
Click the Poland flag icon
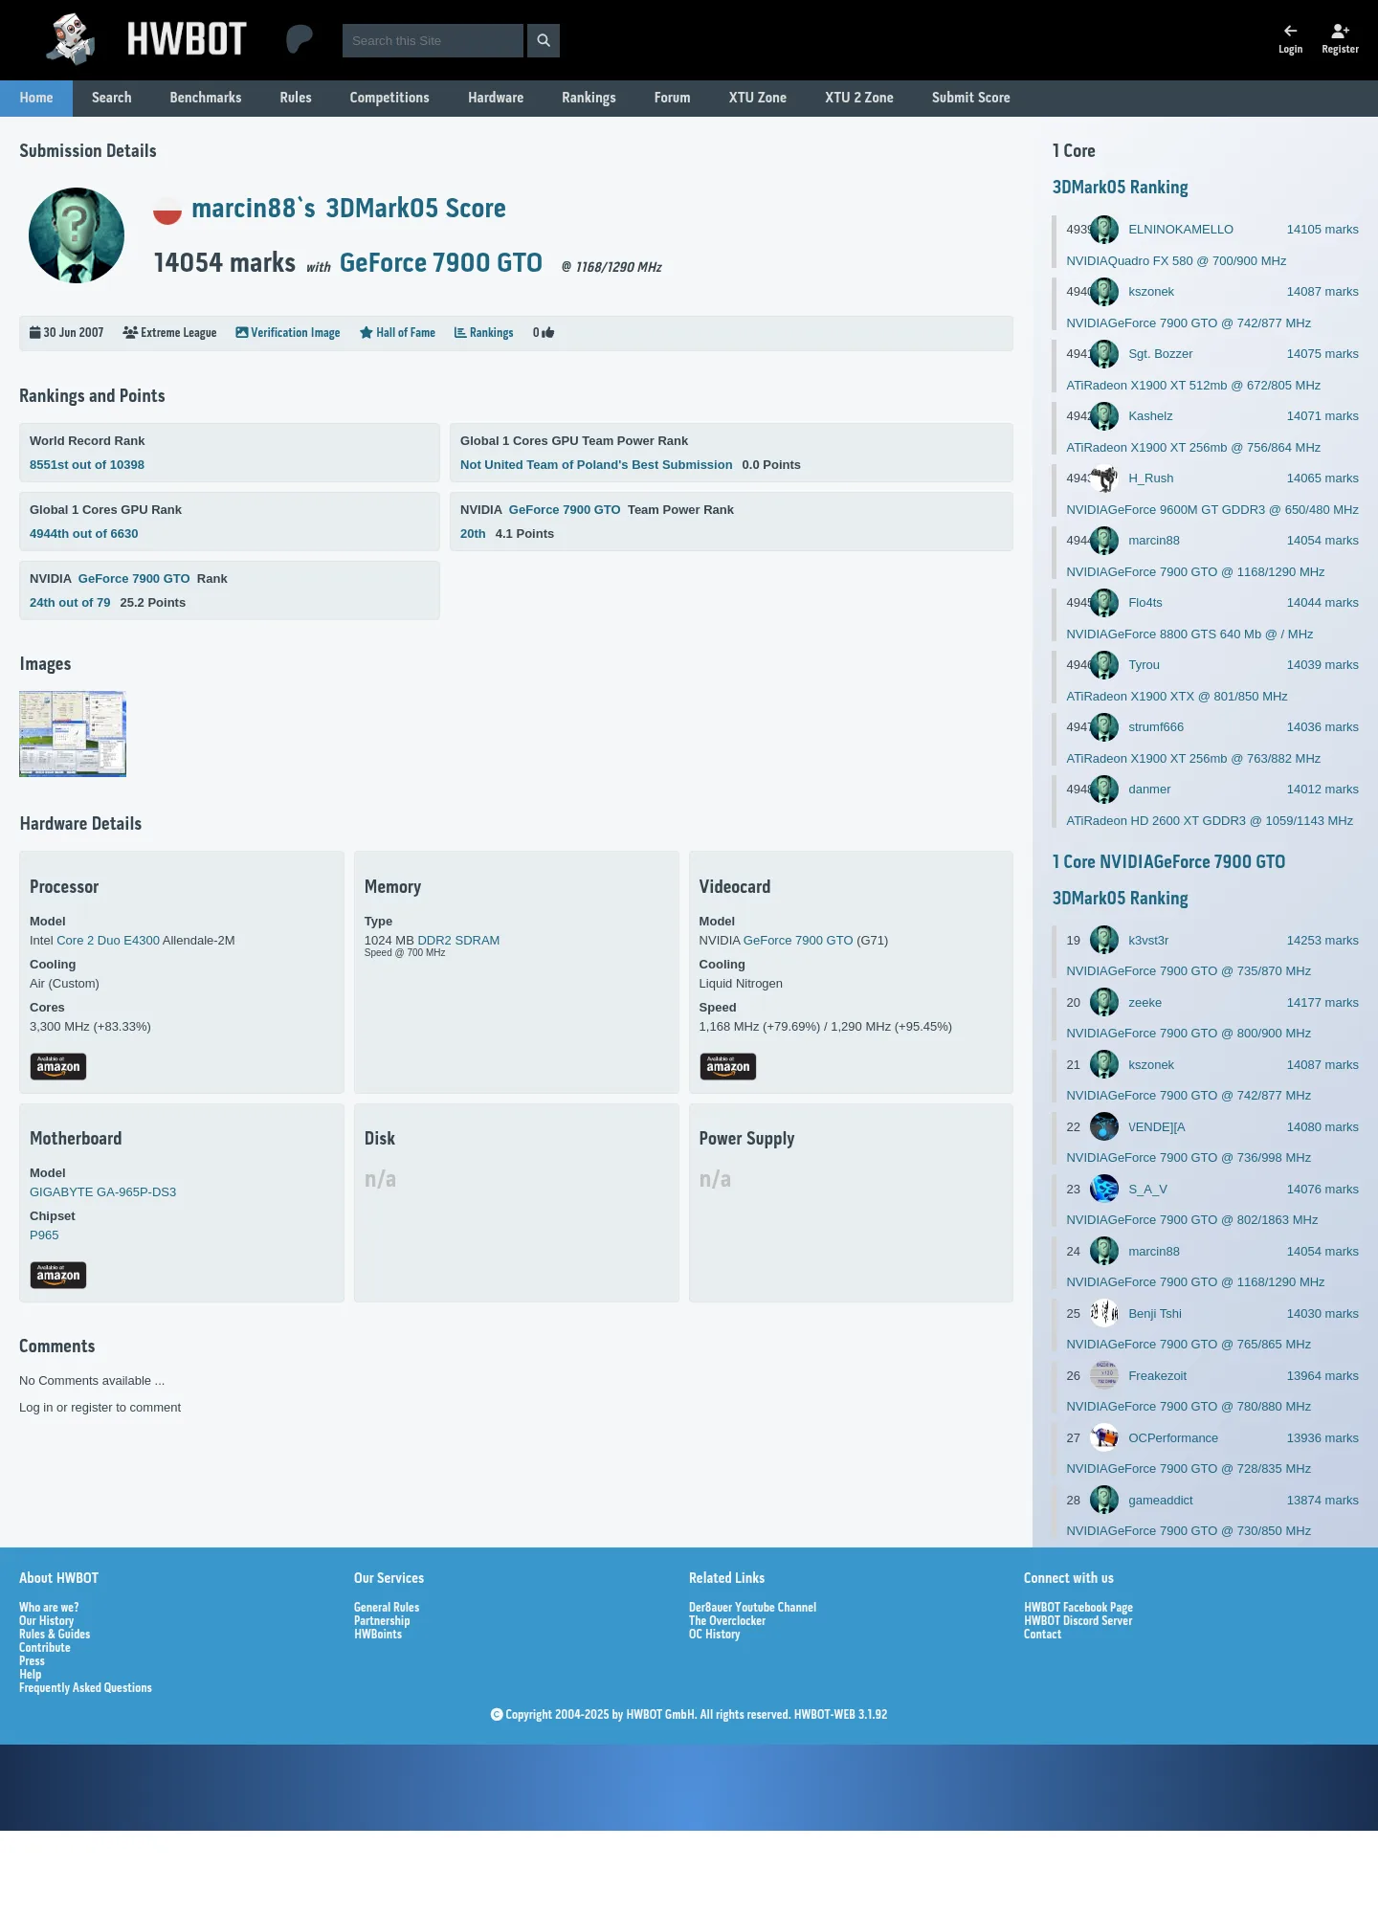pos(167,211)
